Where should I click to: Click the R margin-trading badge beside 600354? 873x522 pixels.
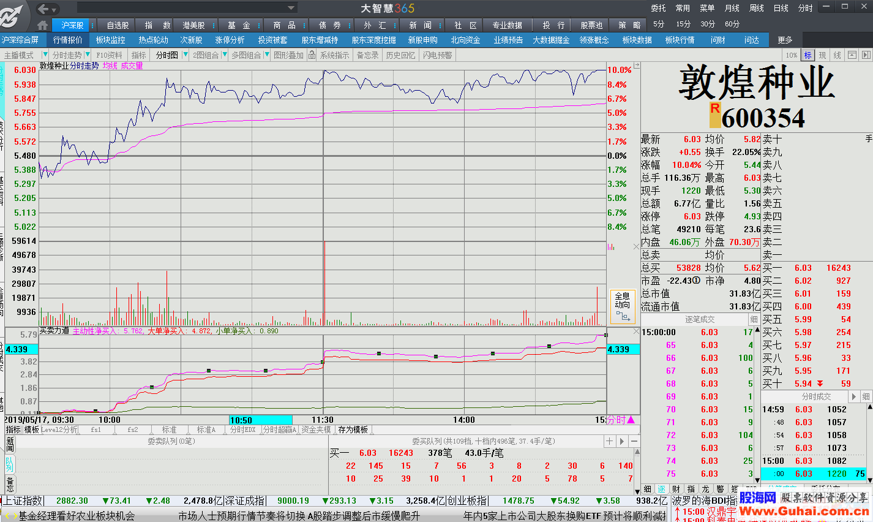coord(714,115)
